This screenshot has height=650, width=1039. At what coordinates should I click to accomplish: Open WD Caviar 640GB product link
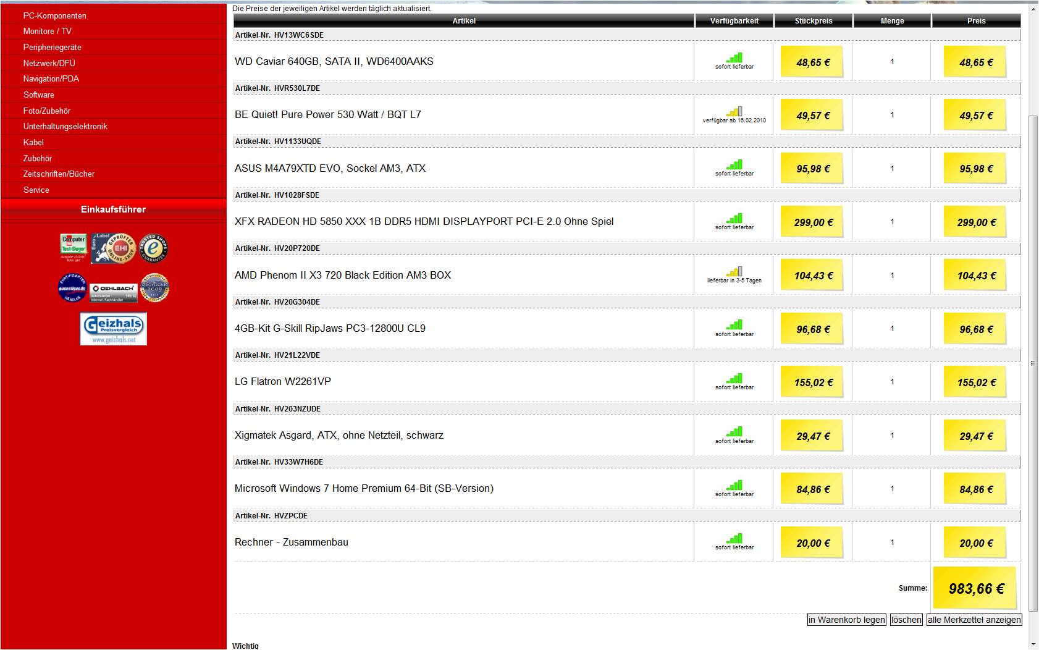pyautogui.click(x=334, y=61)
